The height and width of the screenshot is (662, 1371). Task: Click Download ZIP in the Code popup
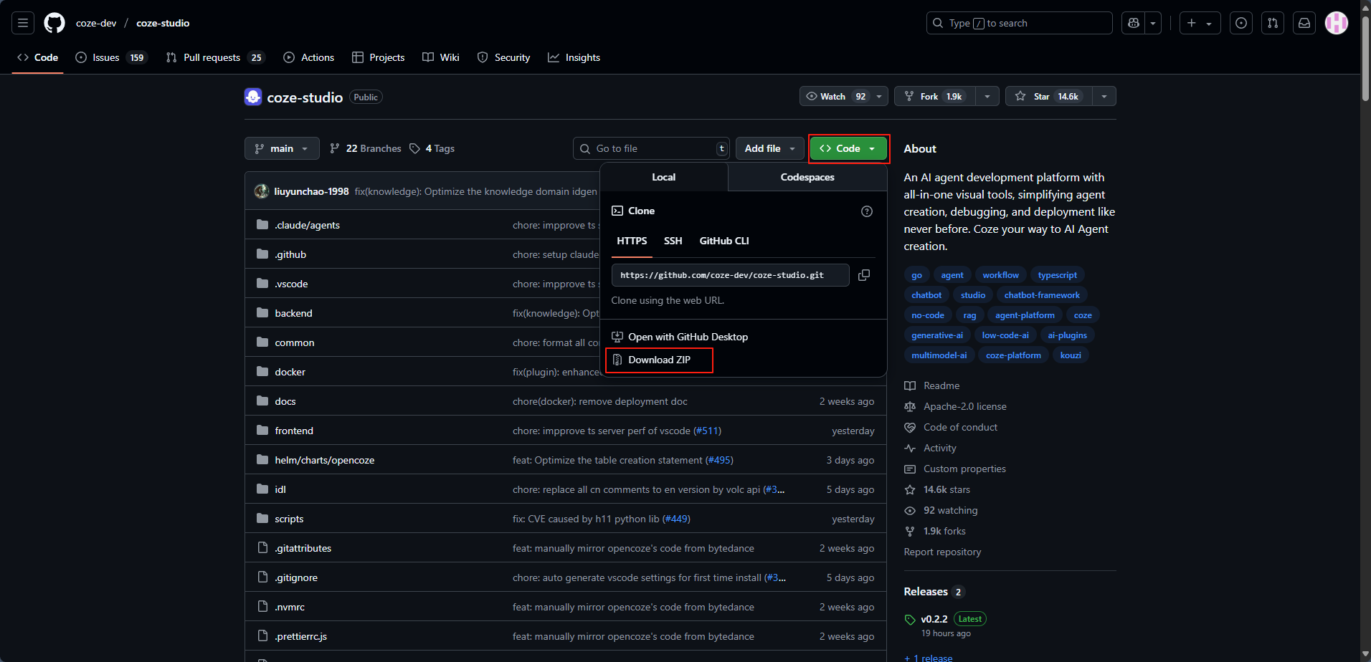(x=660, y=360)
